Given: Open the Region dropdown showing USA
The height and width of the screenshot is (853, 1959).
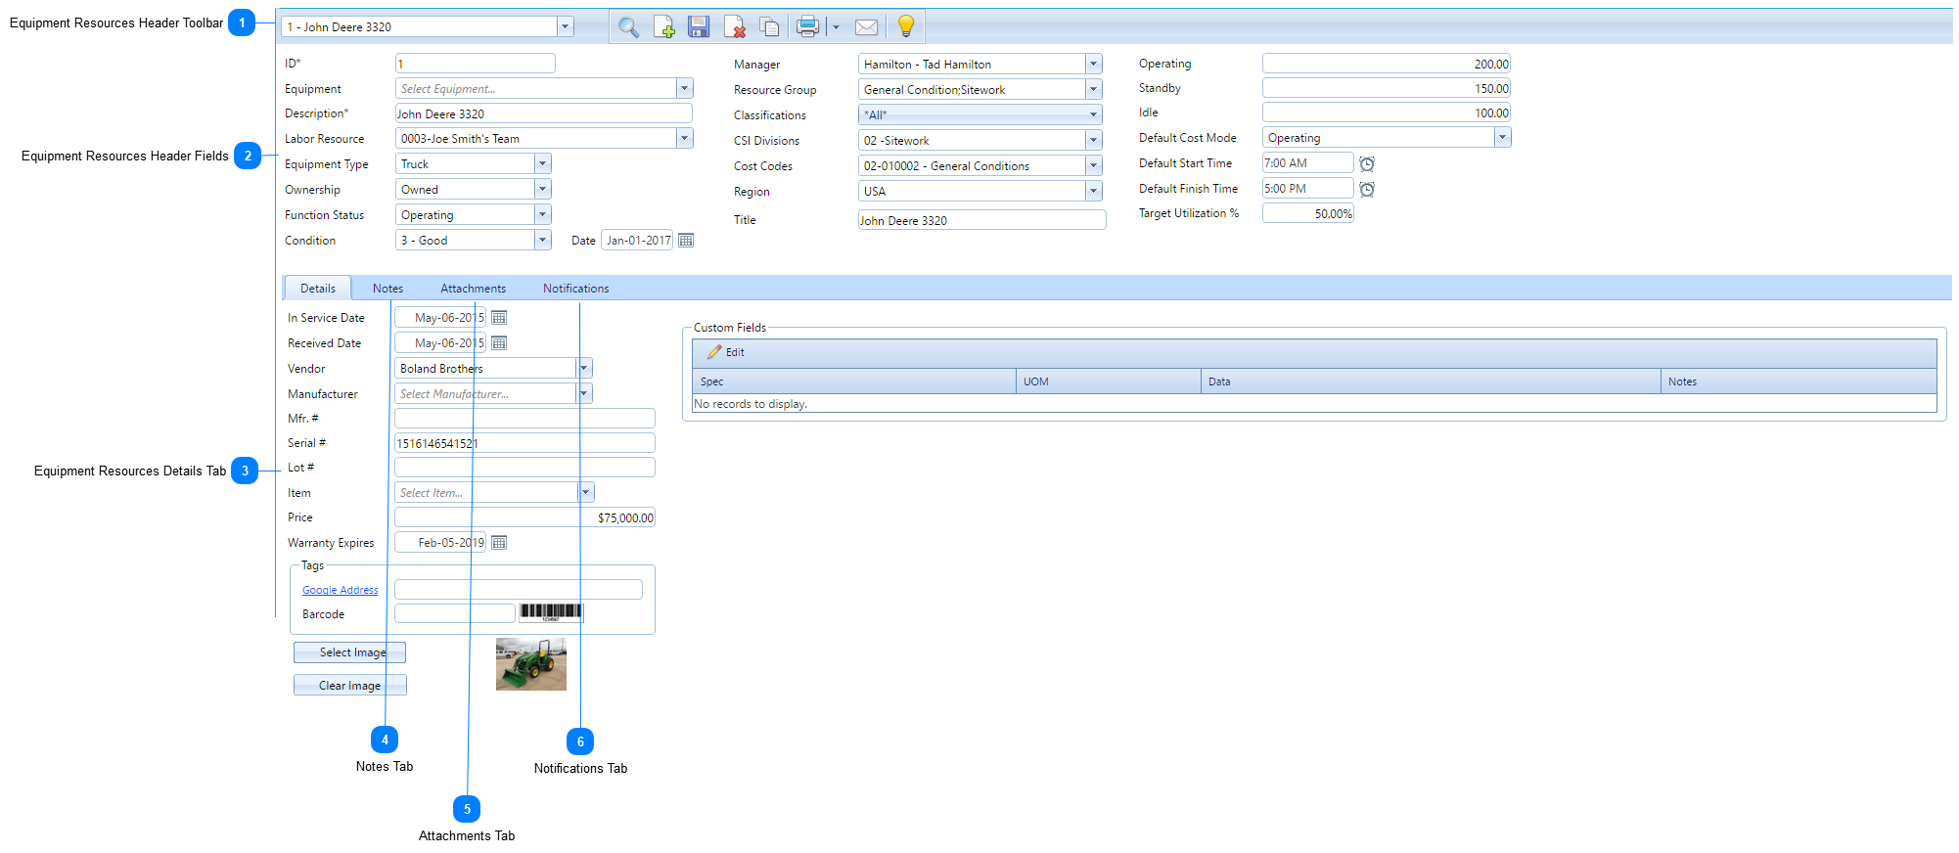Looking at the screenshot, I should (1094, 192).
